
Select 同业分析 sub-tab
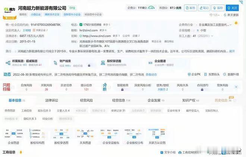(48, 119)
